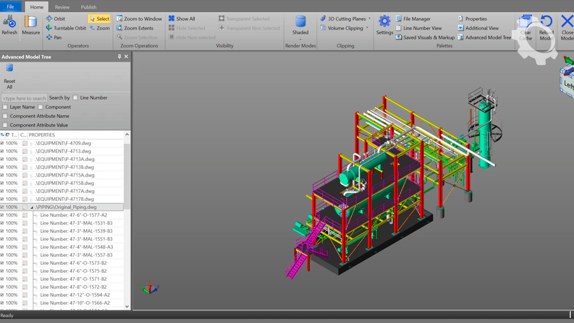
Task: Collapse the Original_Piping.dwg tree node
Action: tap(32, 208)
